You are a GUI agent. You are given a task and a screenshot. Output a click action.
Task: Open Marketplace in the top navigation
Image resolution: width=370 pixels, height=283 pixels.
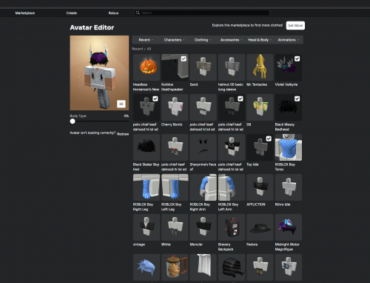(x=25, y=13)
